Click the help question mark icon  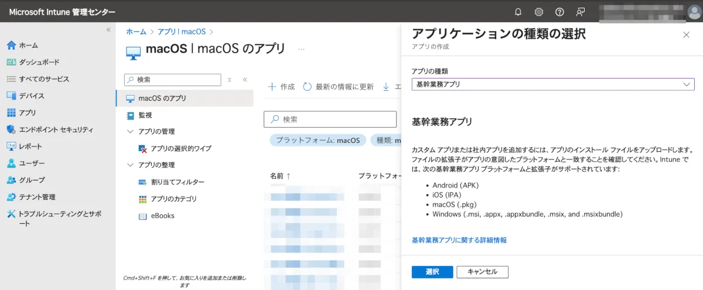tap(559, 12)
